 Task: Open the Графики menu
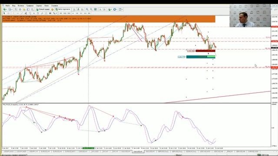30,6
